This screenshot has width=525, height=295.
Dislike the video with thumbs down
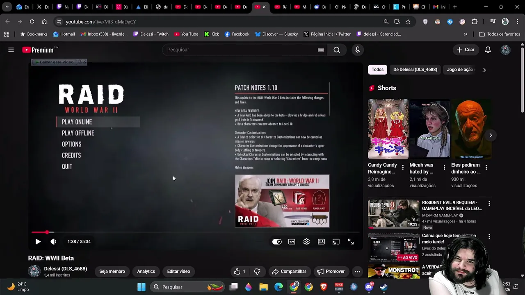click(x=257, y=271)
